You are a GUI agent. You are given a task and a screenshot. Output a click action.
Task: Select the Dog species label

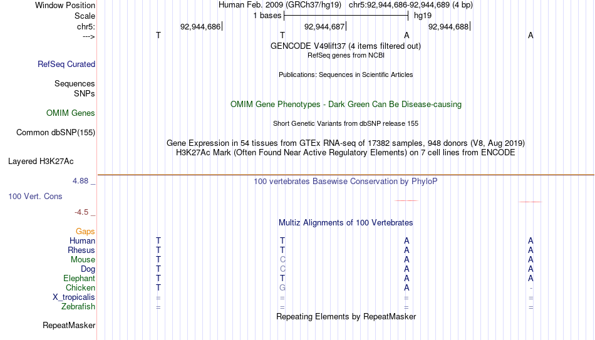(x=88, y=269)
